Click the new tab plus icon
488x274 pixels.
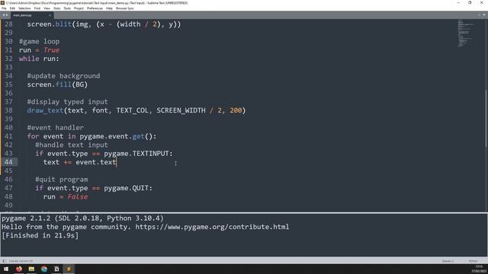[480, 15]
